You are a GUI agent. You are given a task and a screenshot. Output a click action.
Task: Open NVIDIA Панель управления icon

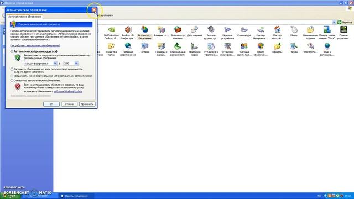[x=343, y=33]
